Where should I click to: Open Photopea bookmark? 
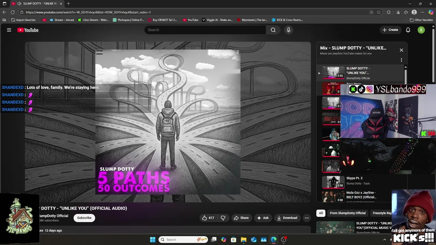(x=128, y=20)
